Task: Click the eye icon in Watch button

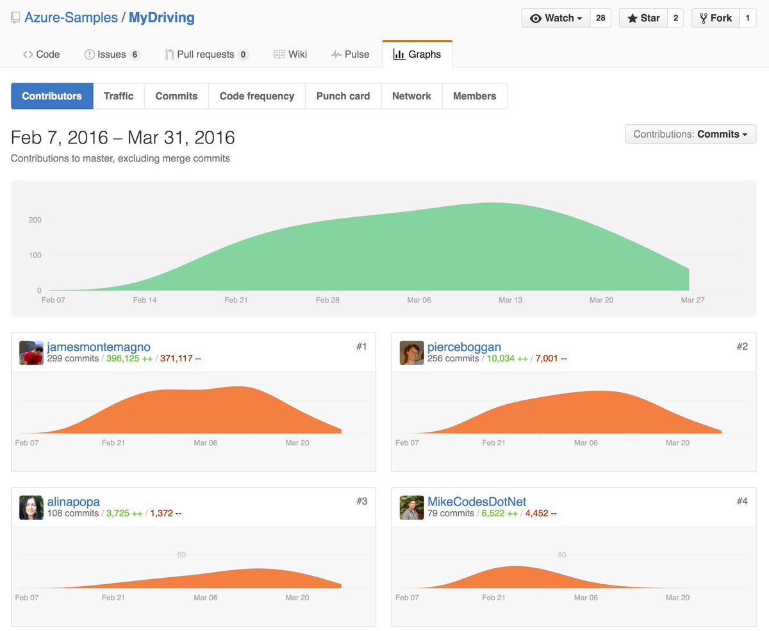Action: coord(536,18)
